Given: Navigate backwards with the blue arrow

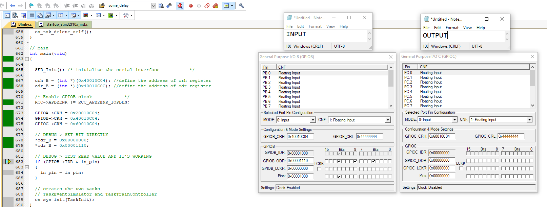Looking at the screenshot, I should [x=13, y=6].
